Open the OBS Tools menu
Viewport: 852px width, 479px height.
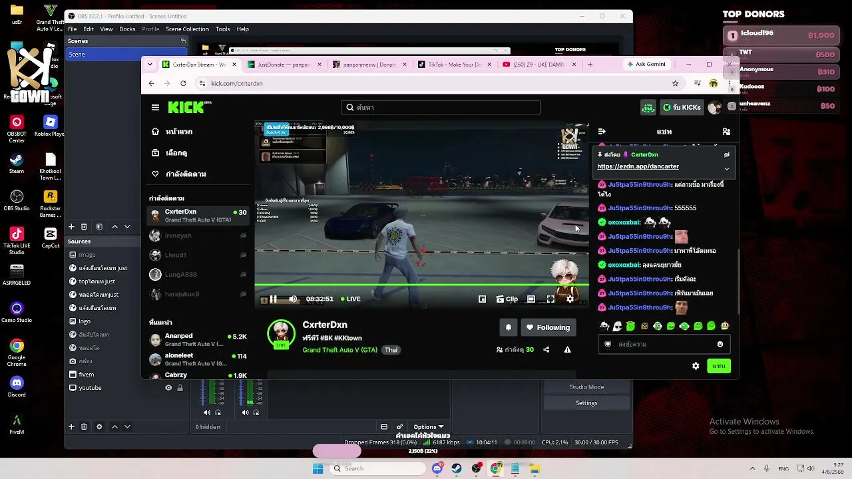point(222,29)
